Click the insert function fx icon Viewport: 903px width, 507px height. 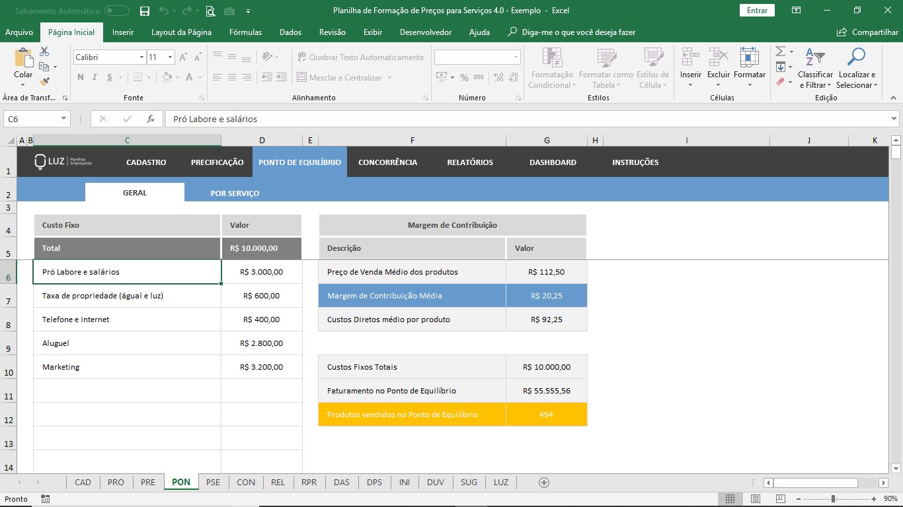[x=151, y=119]
